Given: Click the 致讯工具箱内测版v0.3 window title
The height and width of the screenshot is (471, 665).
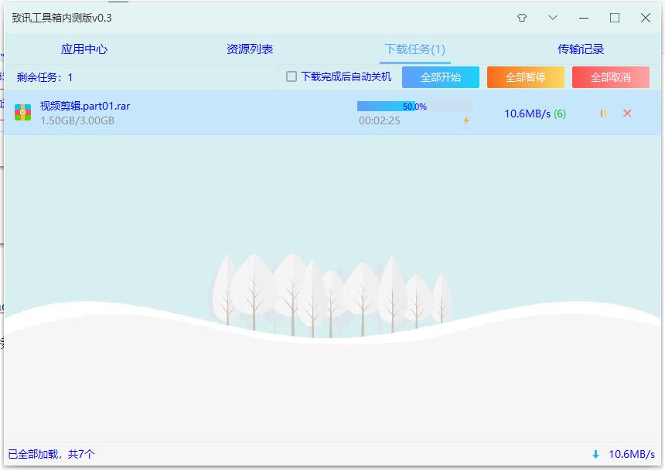Looking at the screenshot, I should tap(62, 19).
